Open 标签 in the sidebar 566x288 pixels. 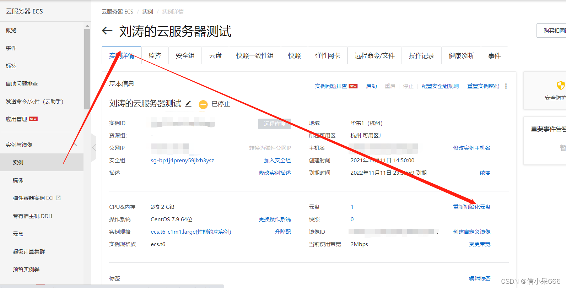point(11,66)
